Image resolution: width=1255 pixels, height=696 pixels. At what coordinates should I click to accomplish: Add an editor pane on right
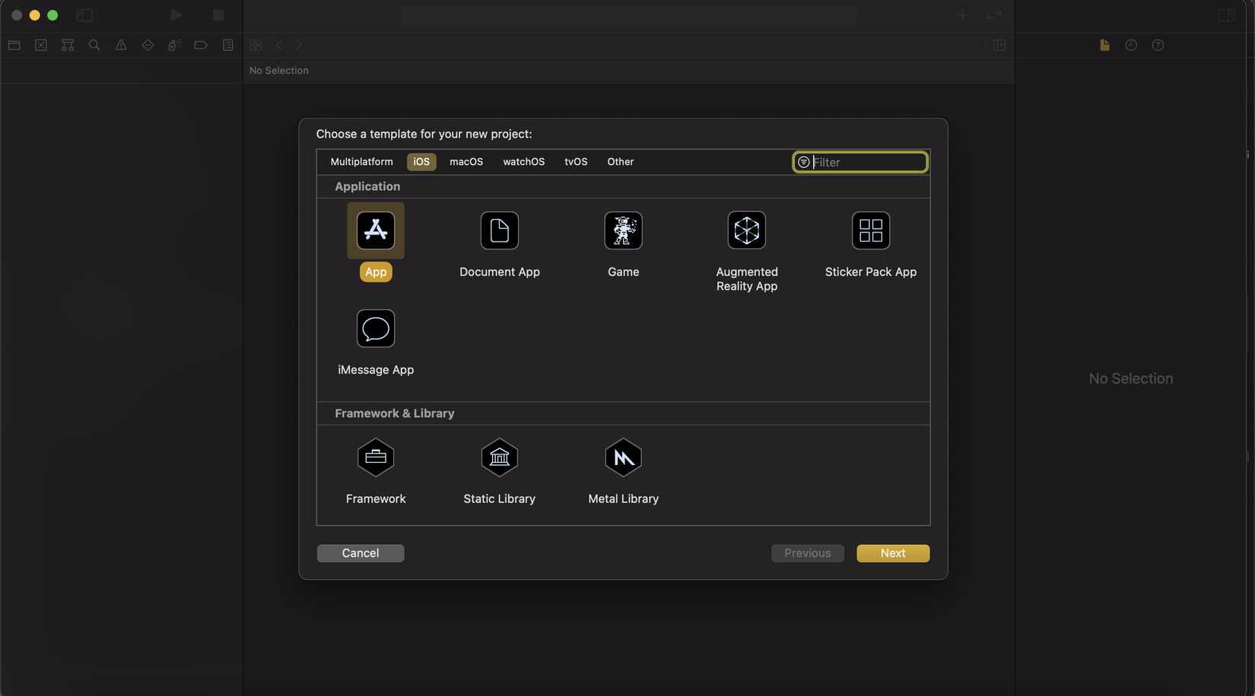(999, 46)
